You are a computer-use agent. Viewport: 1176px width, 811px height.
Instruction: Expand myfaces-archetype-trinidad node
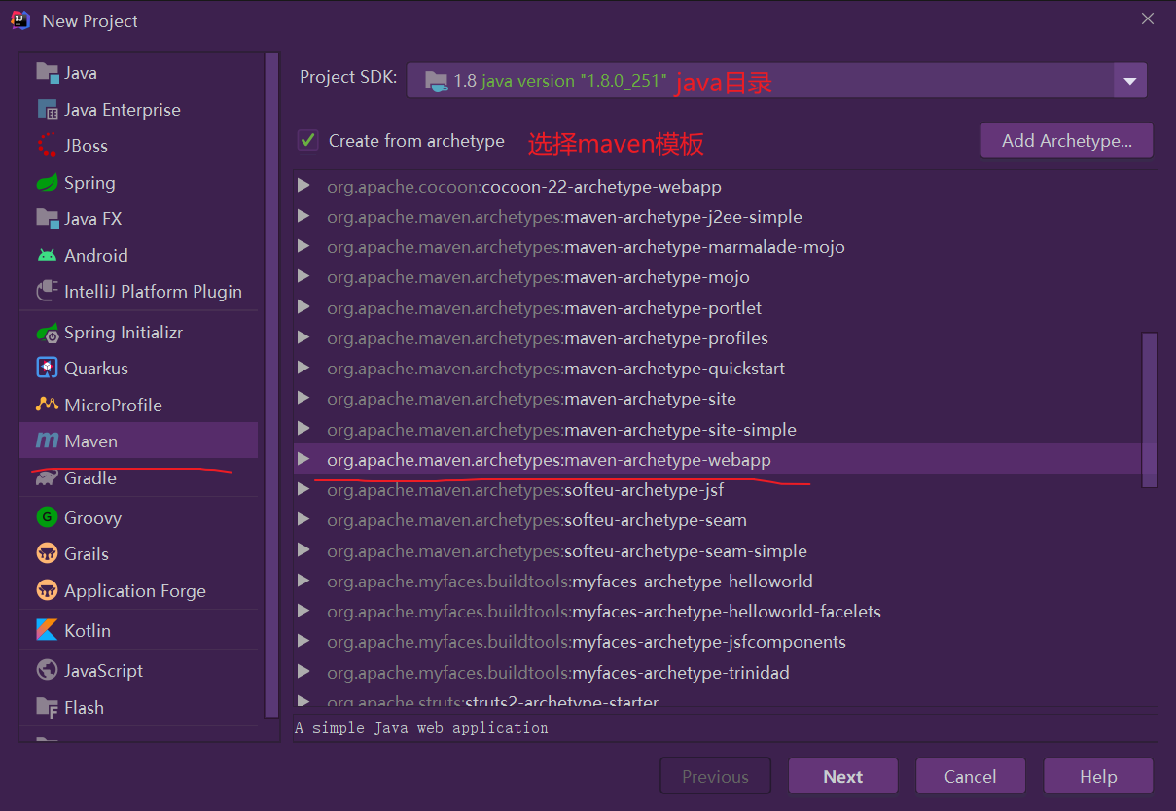[303, 672]
